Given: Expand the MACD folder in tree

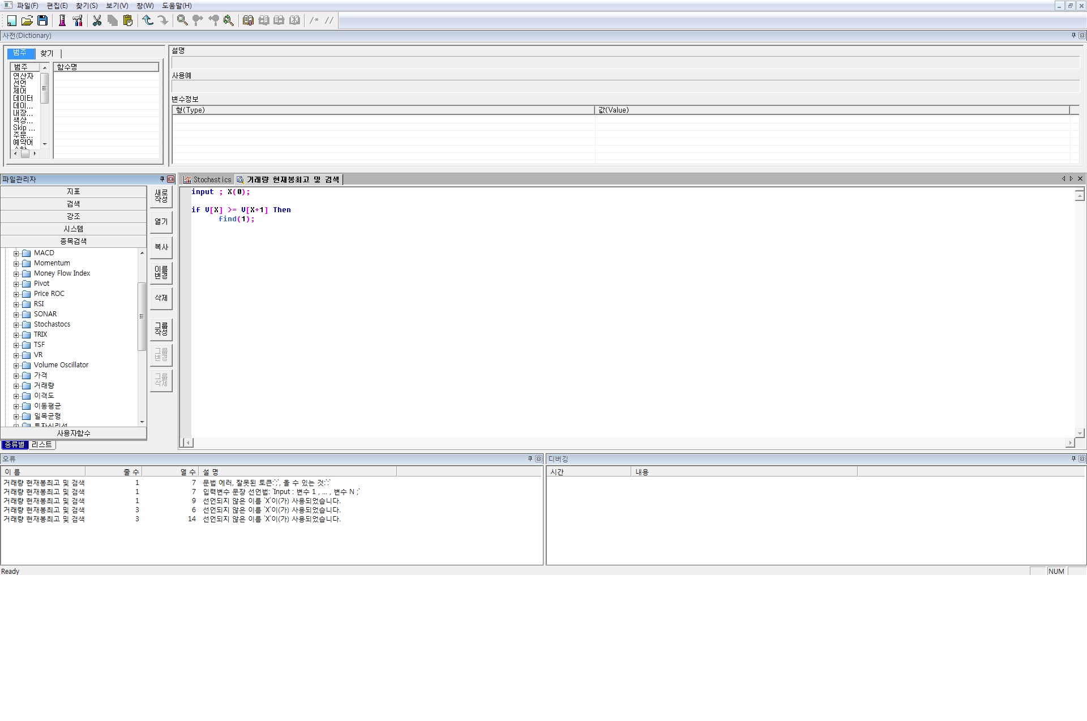Looking at the screenshot, I should tap(16, 254).
